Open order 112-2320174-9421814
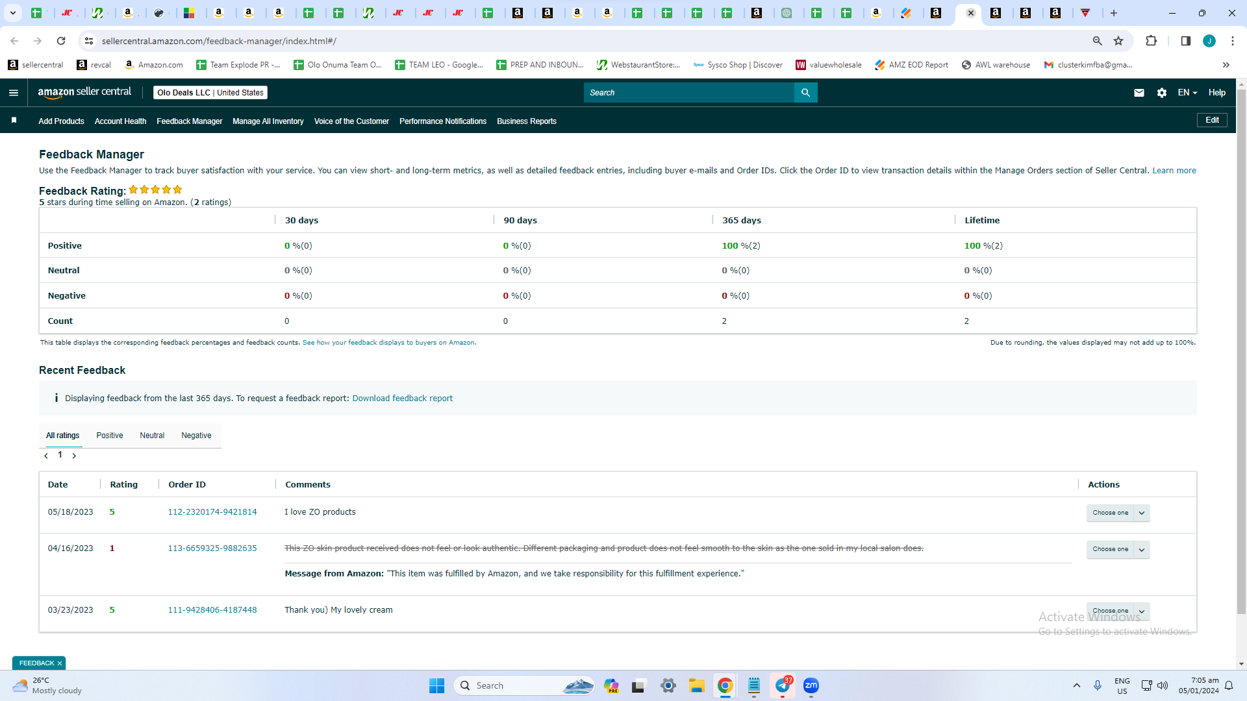The height and width of the screenshot is (701, 1247). (212, 512)
